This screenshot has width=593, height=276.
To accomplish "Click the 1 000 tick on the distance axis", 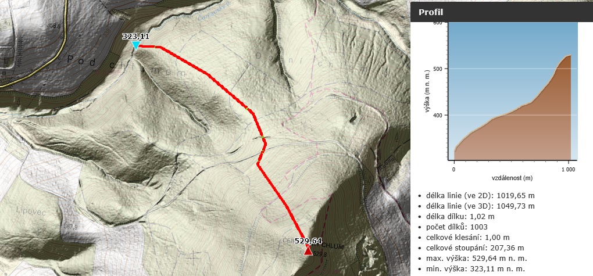I will coord(568,170).
